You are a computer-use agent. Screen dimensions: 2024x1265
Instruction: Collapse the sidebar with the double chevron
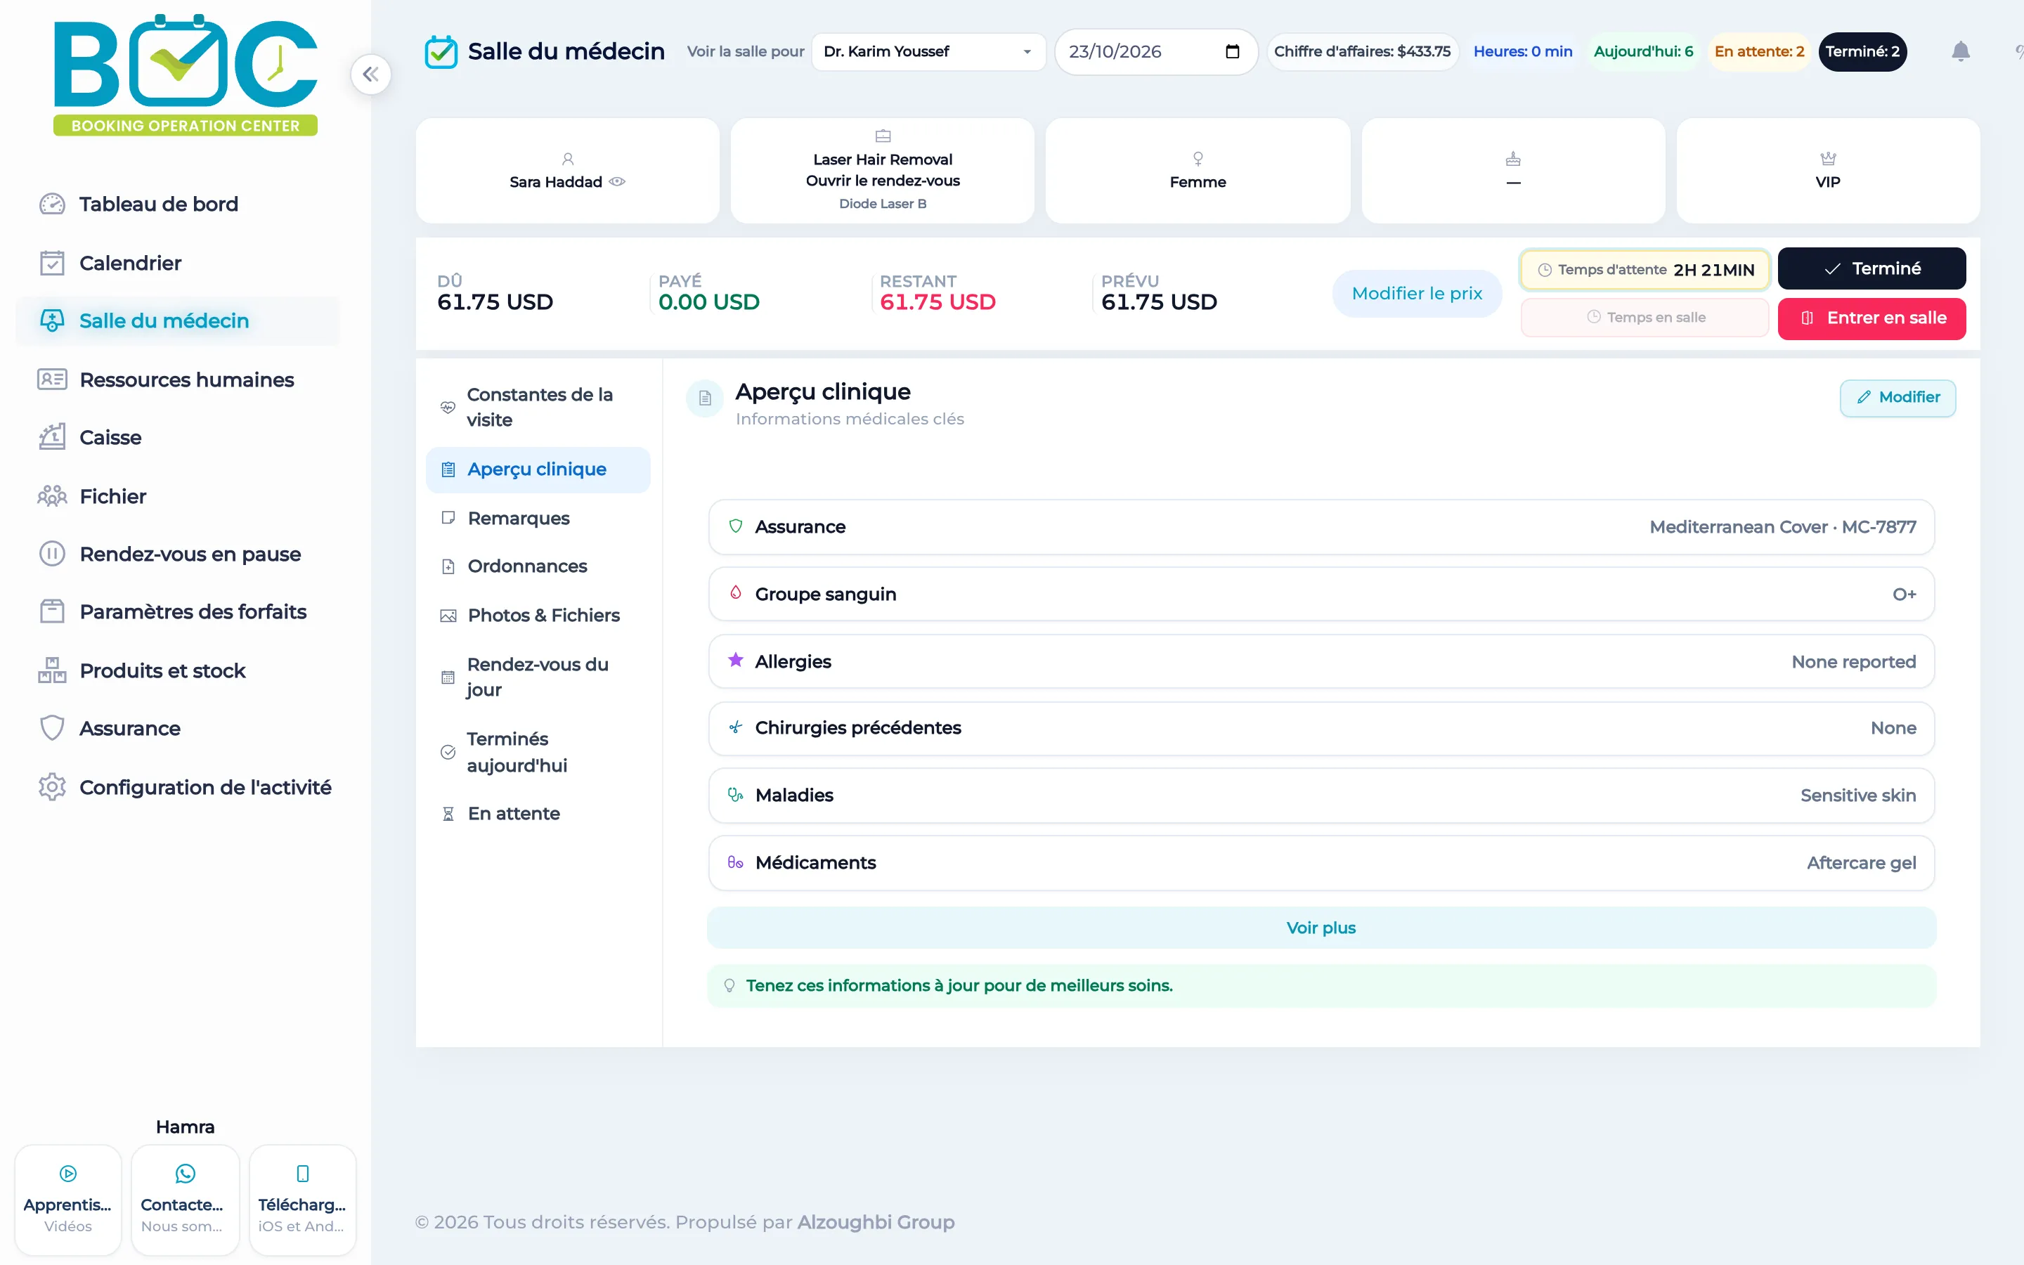pos(370,74)
